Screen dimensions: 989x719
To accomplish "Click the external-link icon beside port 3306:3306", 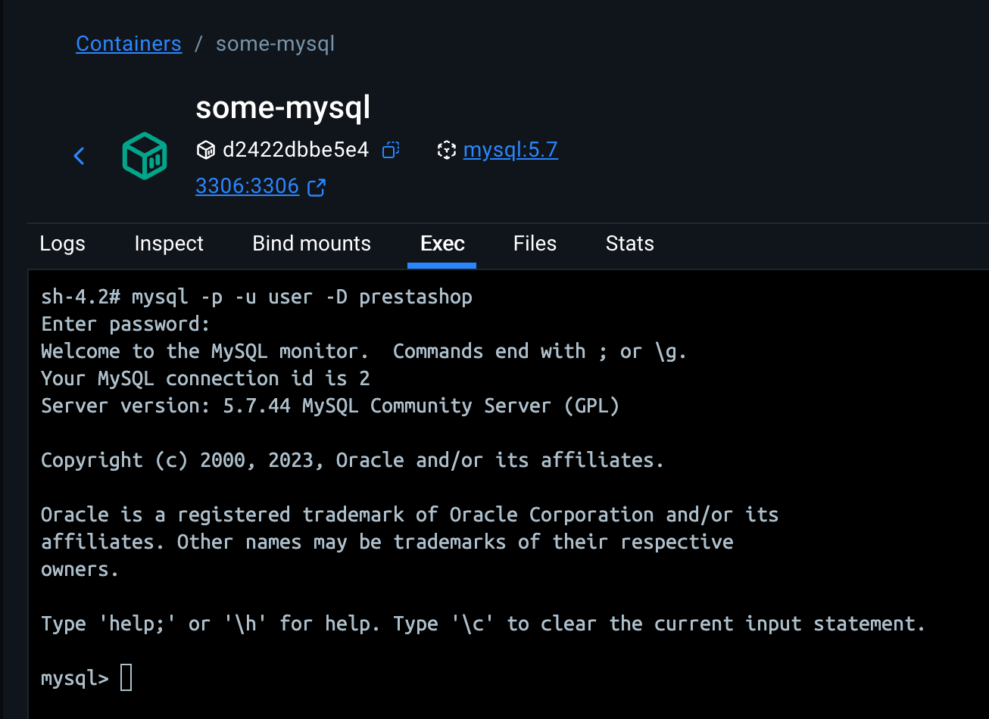I will pyautogui.click(x=317, y=187).
